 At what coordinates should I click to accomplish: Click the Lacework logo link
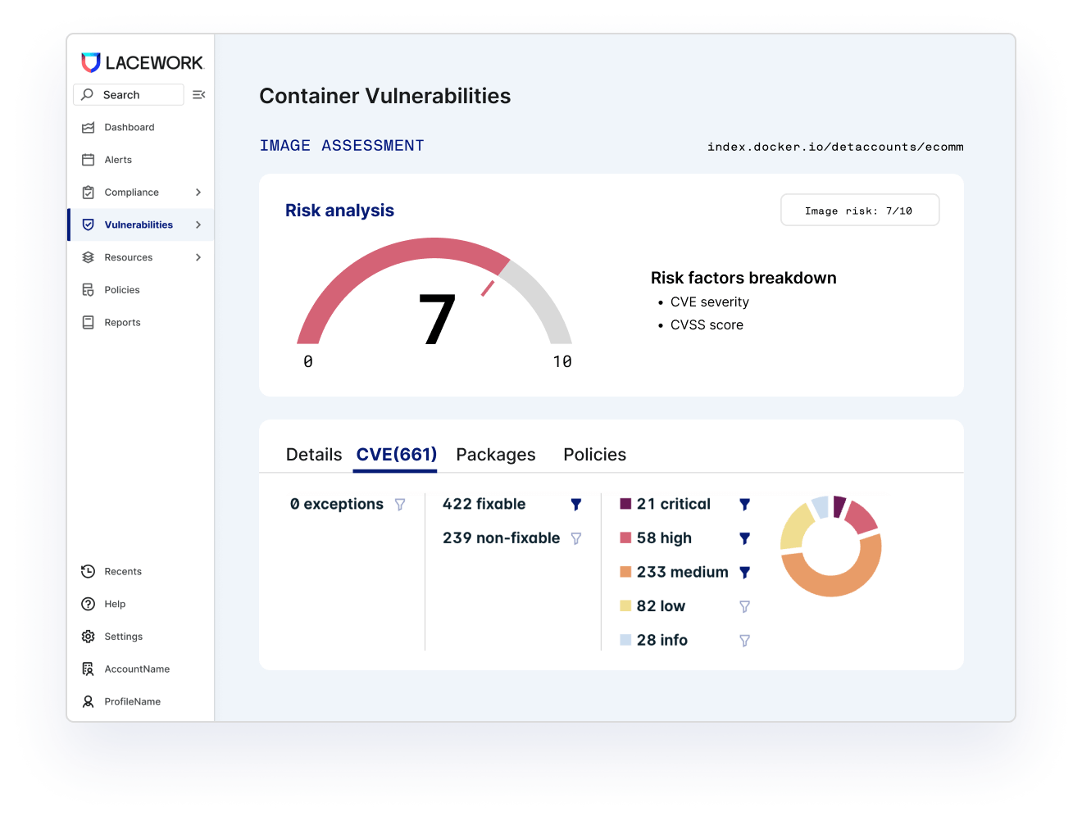(142, 63)
